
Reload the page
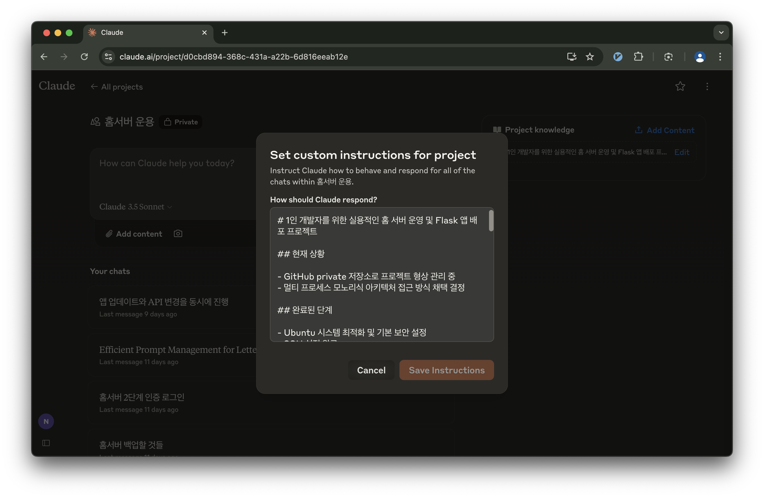pos(85,57)
